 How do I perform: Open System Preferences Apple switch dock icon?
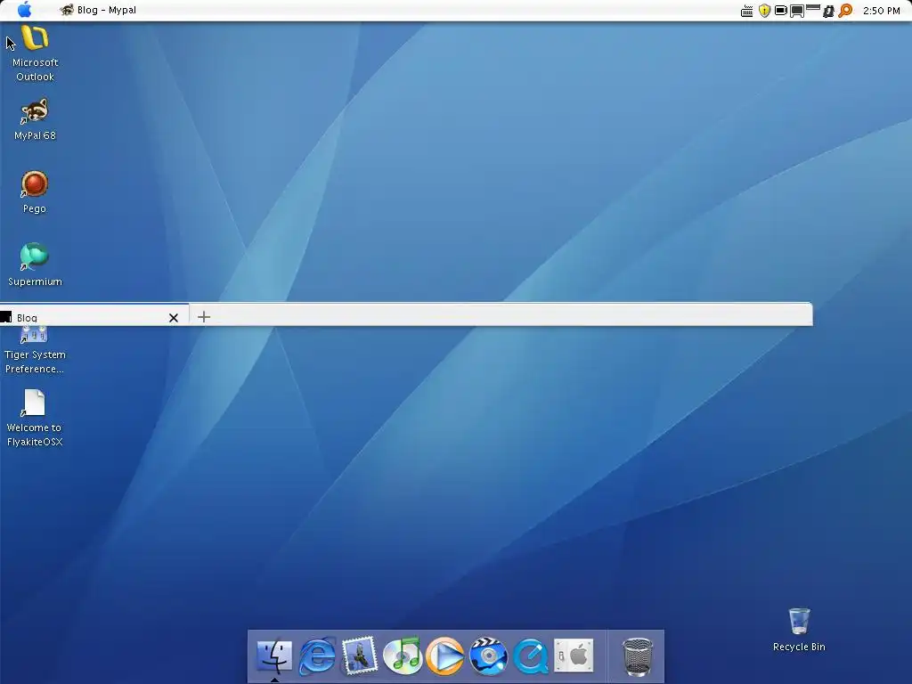tap(574, 656)
